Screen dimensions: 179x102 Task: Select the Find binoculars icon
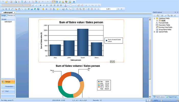click(74, 2)
